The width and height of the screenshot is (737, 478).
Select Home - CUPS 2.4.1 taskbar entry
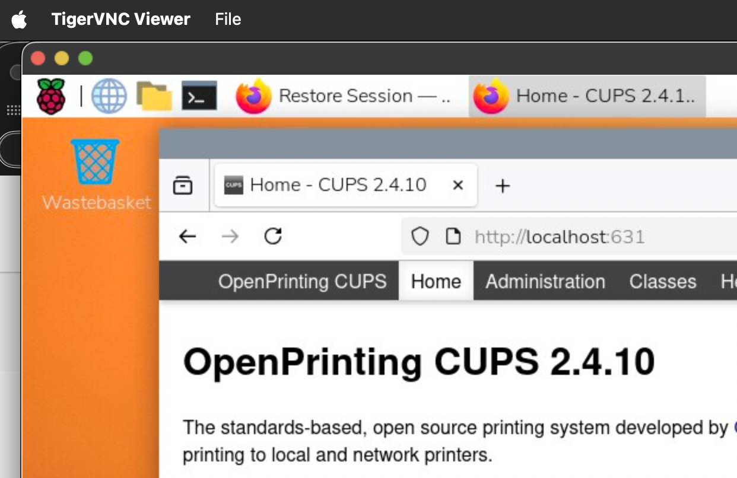(x=587, y=96)
